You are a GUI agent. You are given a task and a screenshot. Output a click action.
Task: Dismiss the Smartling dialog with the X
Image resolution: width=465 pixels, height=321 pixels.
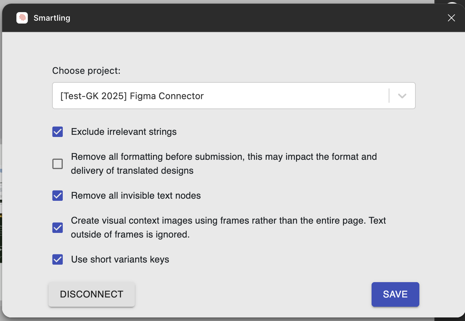(x=451, y=17)
